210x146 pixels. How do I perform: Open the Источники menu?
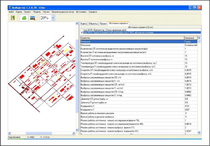point(81,12)
